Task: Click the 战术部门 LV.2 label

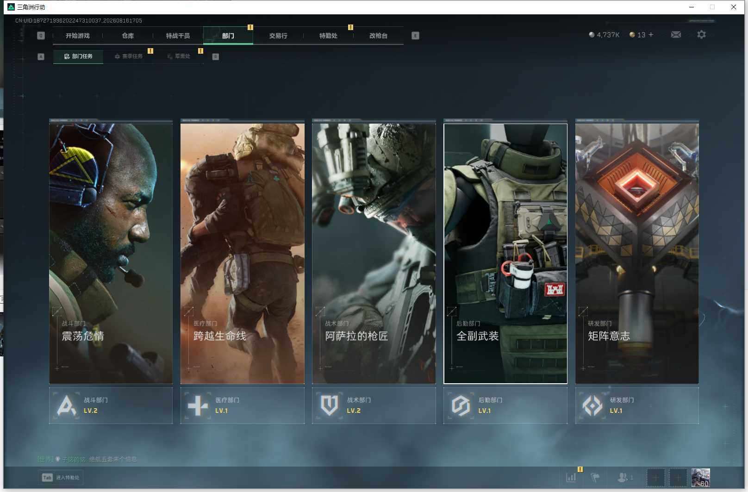Action: point(354,411)
